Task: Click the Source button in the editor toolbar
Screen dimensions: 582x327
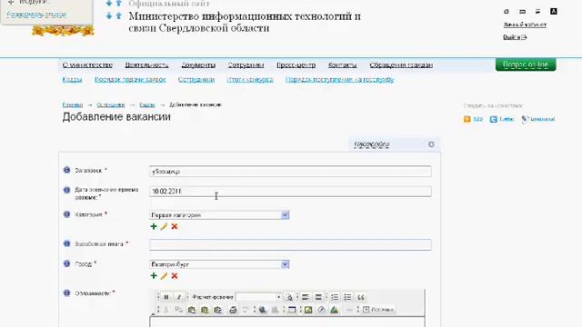Action: tap(378, 310)
